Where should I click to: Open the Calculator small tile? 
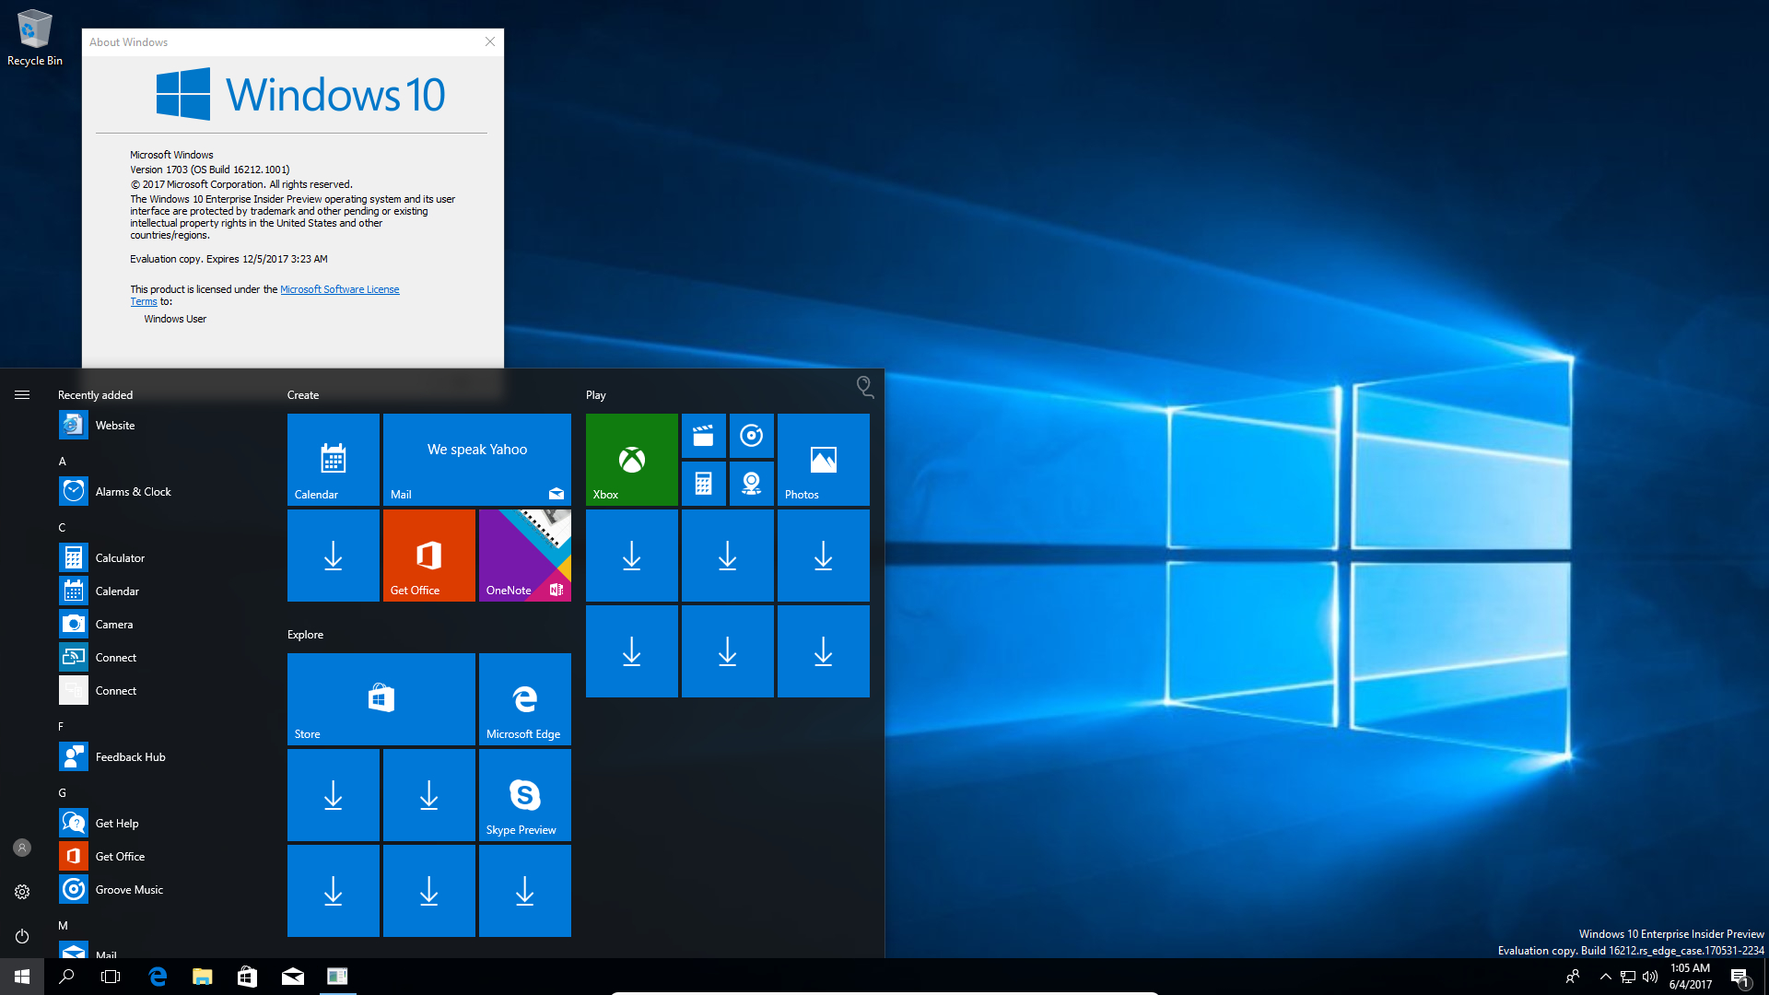704,484
